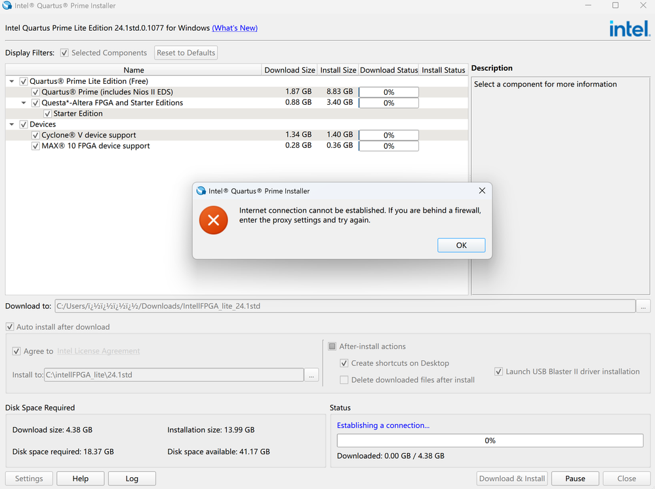Uncheck Starter Edition checkbox

(47, 113)
